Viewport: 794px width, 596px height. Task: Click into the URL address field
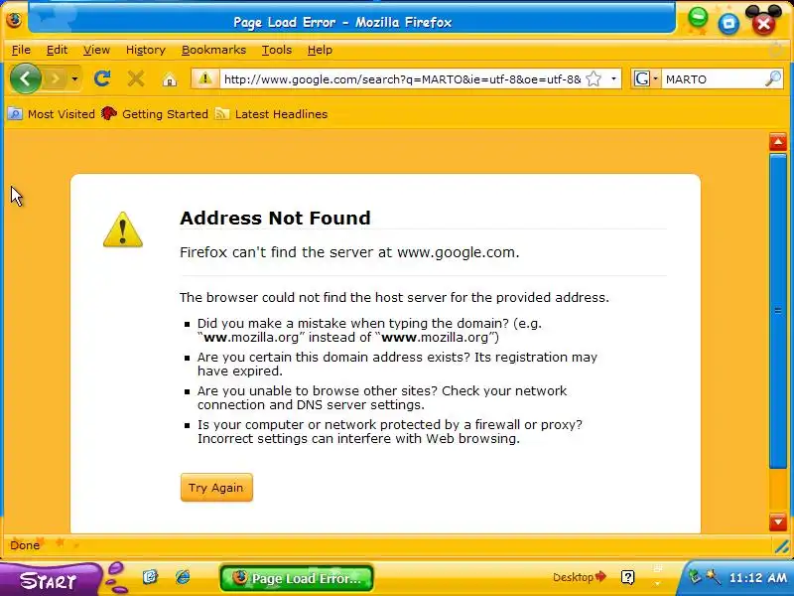[x=402, y=79]
